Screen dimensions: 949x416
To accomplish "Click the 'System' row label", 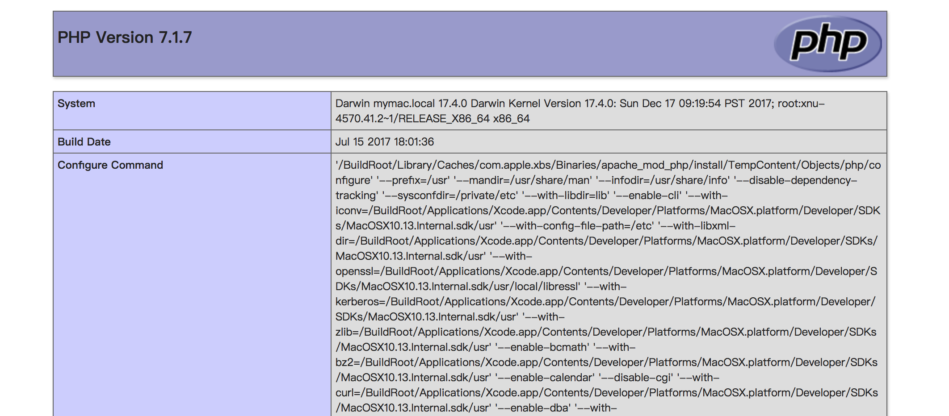I will click(x=76, y=104).
